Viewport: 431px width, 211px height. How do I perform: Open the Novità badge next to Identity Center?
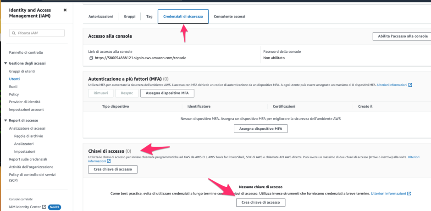pyautogui.click(x=55, y=207)
